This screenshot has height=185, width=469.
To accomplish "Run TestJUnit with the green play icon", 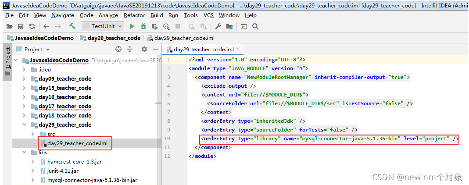I will pyautogui.click(x=132, y=26).
